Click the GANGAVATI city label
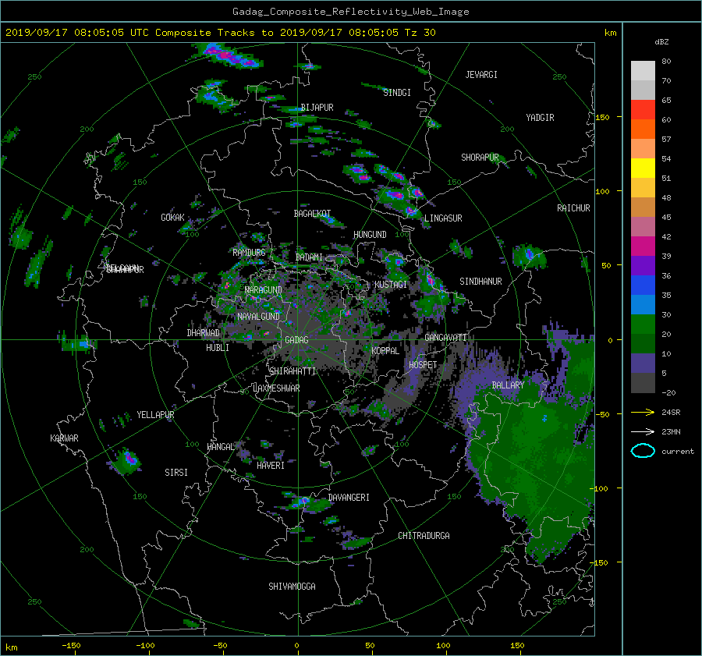This screenshot has width=702, height=656. click(445, 338)
